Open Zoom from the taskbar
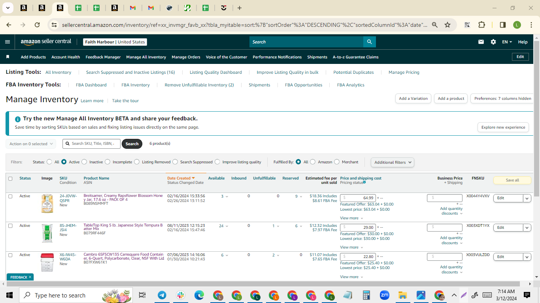 pyautogui.click(x=385, y=295)
